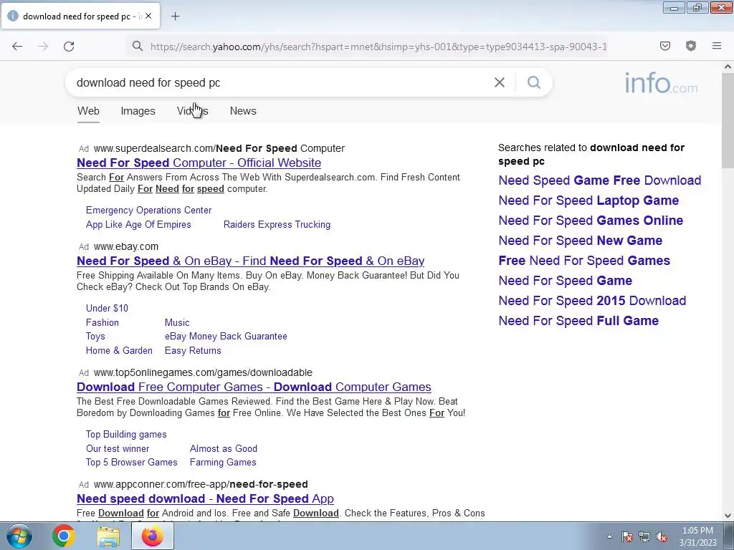The height and width of the screenshot is (550, 734).
Task: Reload the current page
Action: pyautogui.click(x=69, y=46)
